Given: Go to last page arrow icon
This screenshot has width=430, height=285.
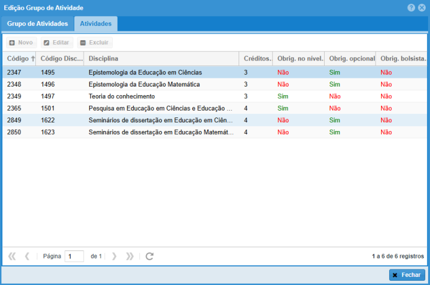Looking at the screenshot, I should (x=129, y=256).
